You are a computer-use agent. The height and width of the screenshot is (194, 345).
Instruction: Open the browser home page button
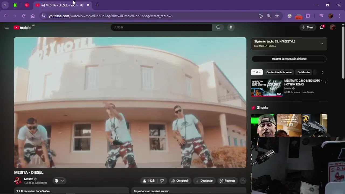[33, 16]
